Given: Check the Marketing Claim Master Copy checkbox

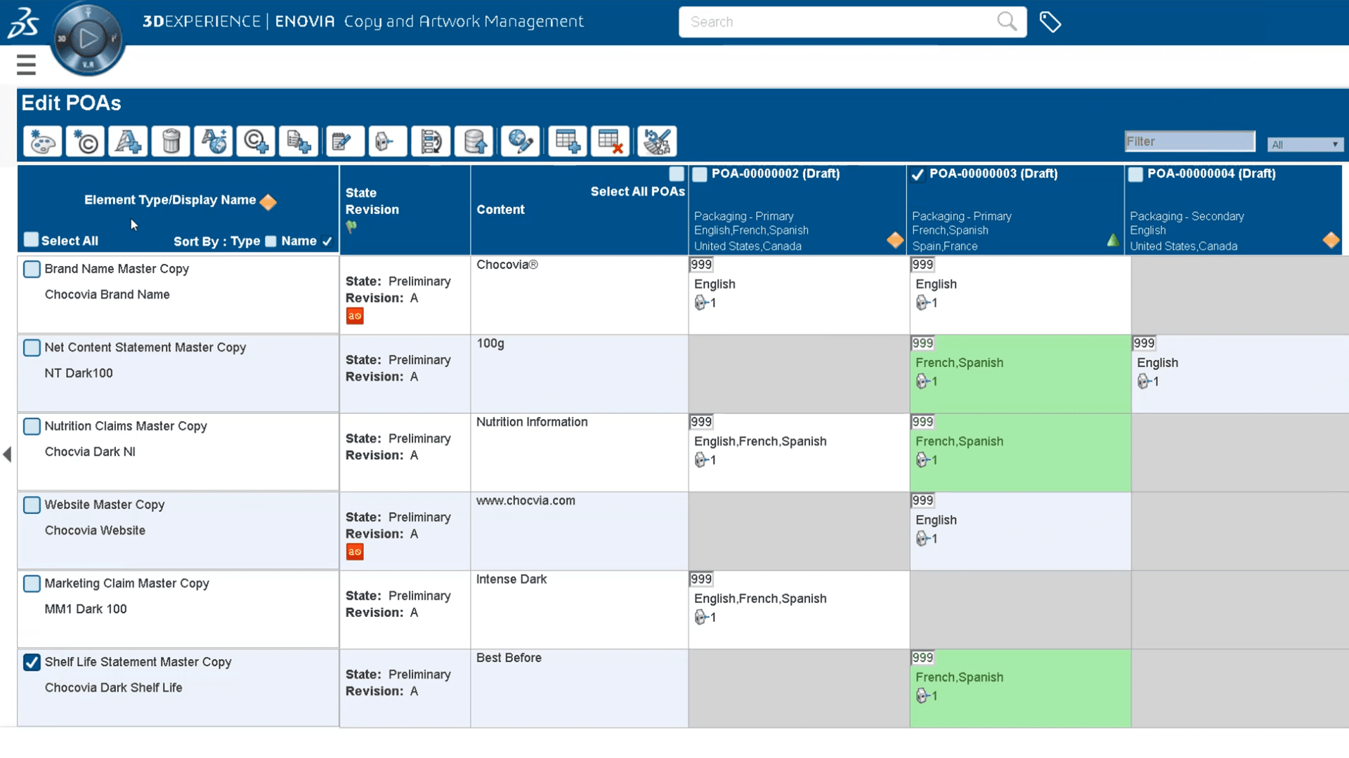Looking at the screenshot, I should pyautogui.click(x=32, y=583).
